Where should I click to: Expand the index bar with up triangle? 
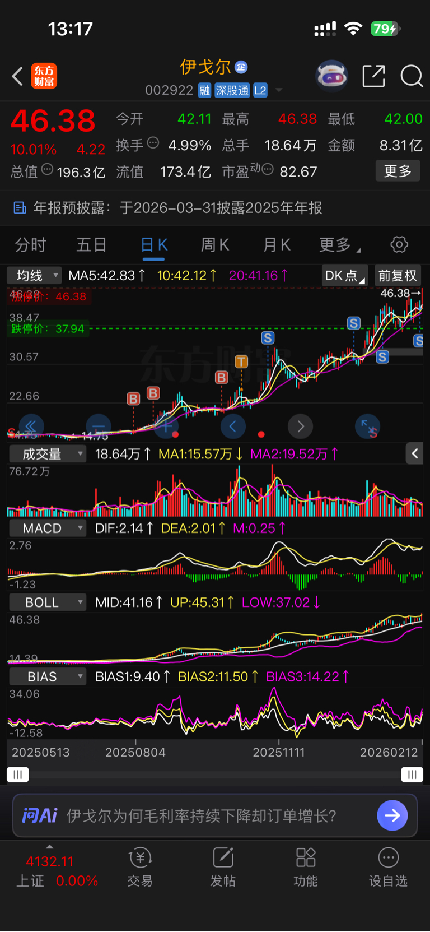50,846
